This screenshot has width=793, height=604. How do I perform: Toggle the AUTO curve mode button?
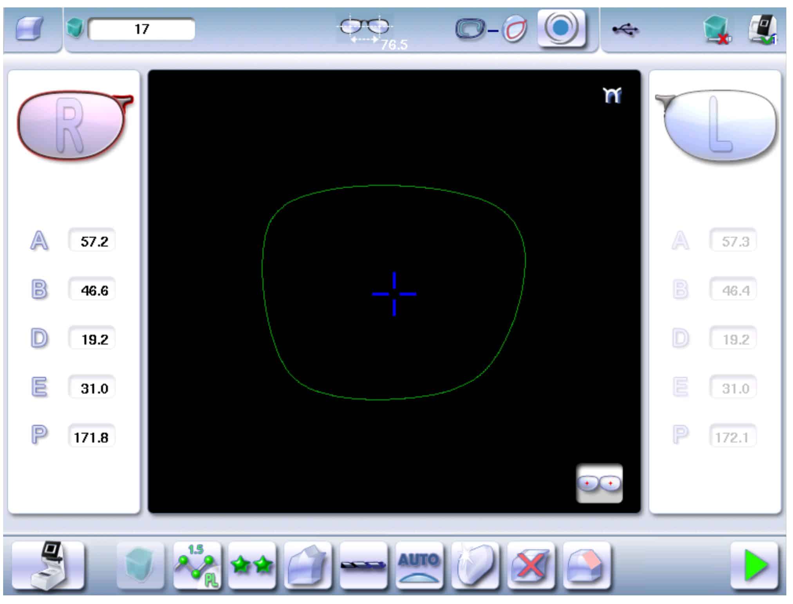pyautogui.click(x=419, y=565)
